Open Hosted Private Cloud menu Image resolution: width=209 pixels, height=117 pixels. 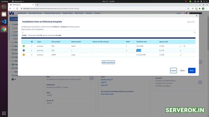pos(52,13)
